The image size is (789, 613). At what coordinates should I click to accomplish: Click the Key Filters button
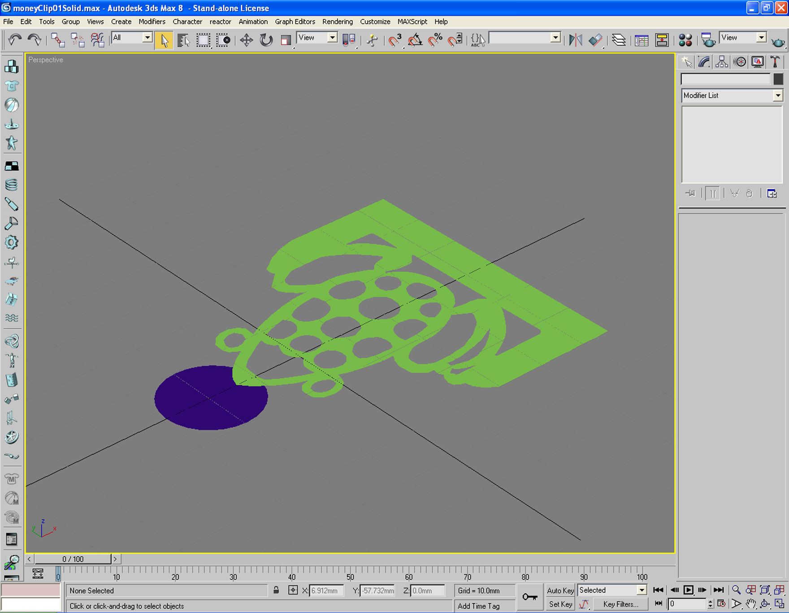pyautogui.click(x=620, y=604)
